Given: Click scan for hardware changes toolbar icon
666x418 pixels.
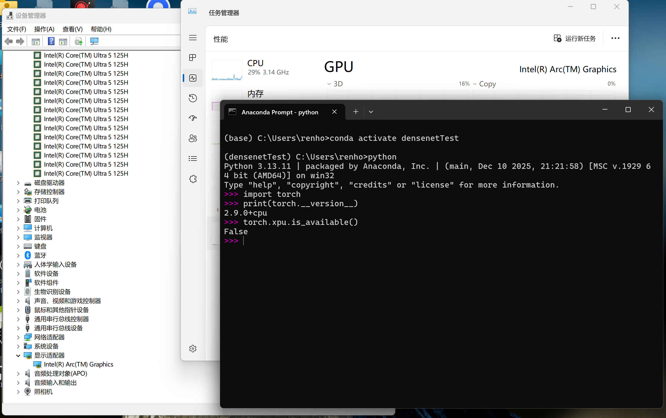Looking at the screenshot, I should pyautogui.click(x=94, y=41).
